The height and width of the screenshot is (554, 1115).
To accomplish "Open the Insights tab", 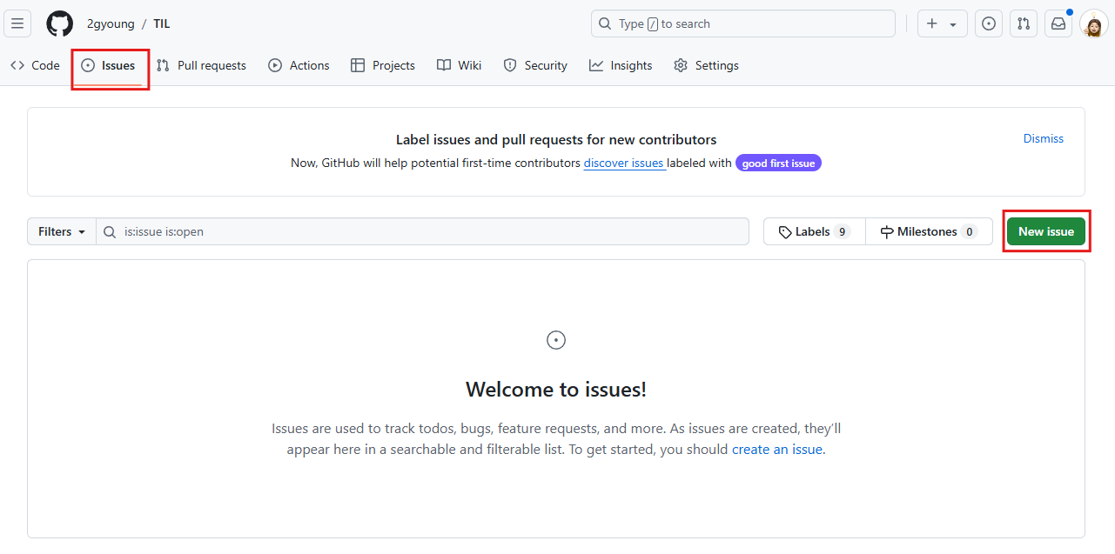I will [x=621, y=65].
